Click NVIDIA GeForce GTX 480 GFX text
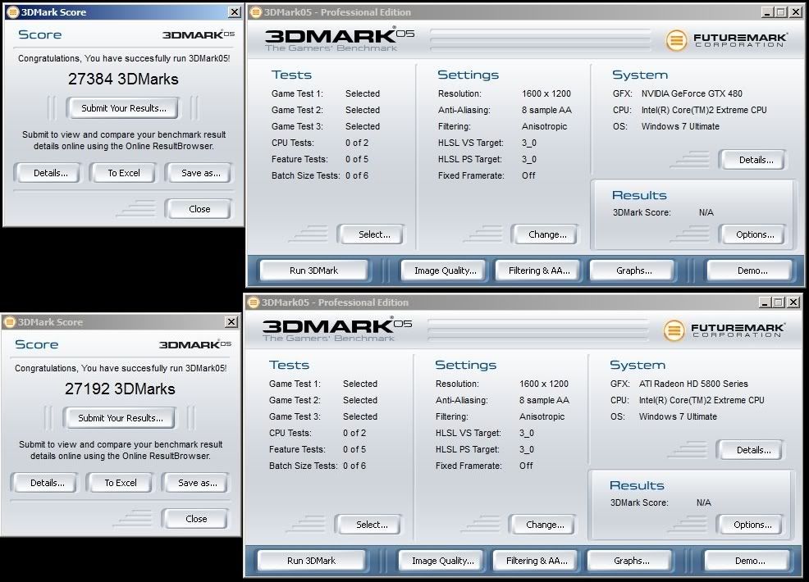Screen dimensions: 809x582 point(692,93)
